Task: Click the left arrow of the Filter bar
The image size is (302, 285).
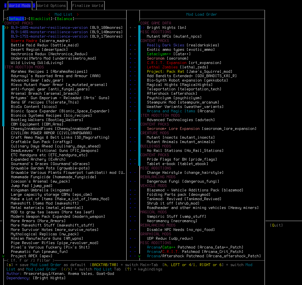Action: coord(8,261)
